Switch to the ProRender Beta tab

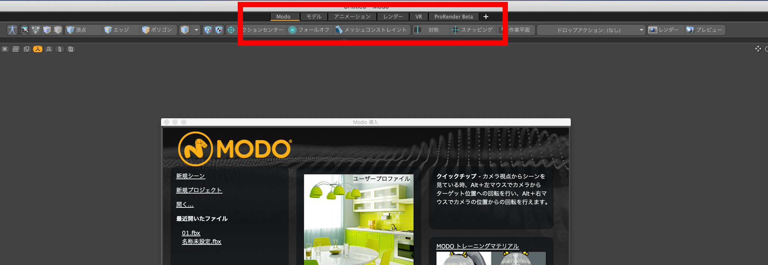click(454, 17)
